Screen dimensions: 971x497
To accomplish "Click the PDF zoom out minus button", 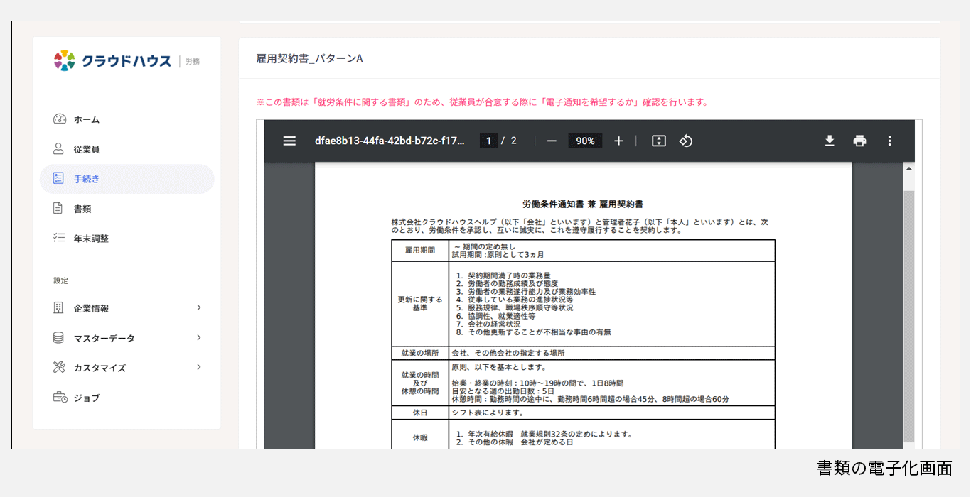I will coord(552,141).
